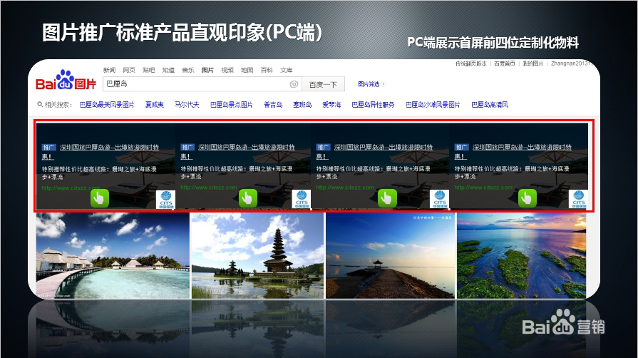Open the overwater bungalows beach image
The image size is (638, 358).
click(x=112, y=255)
